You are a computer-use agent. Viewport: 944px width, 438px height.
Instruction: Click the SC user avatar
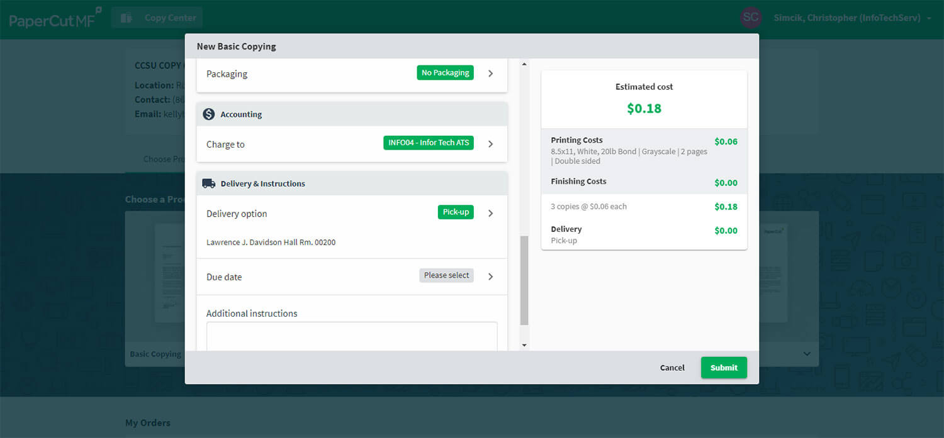point(751,18)
